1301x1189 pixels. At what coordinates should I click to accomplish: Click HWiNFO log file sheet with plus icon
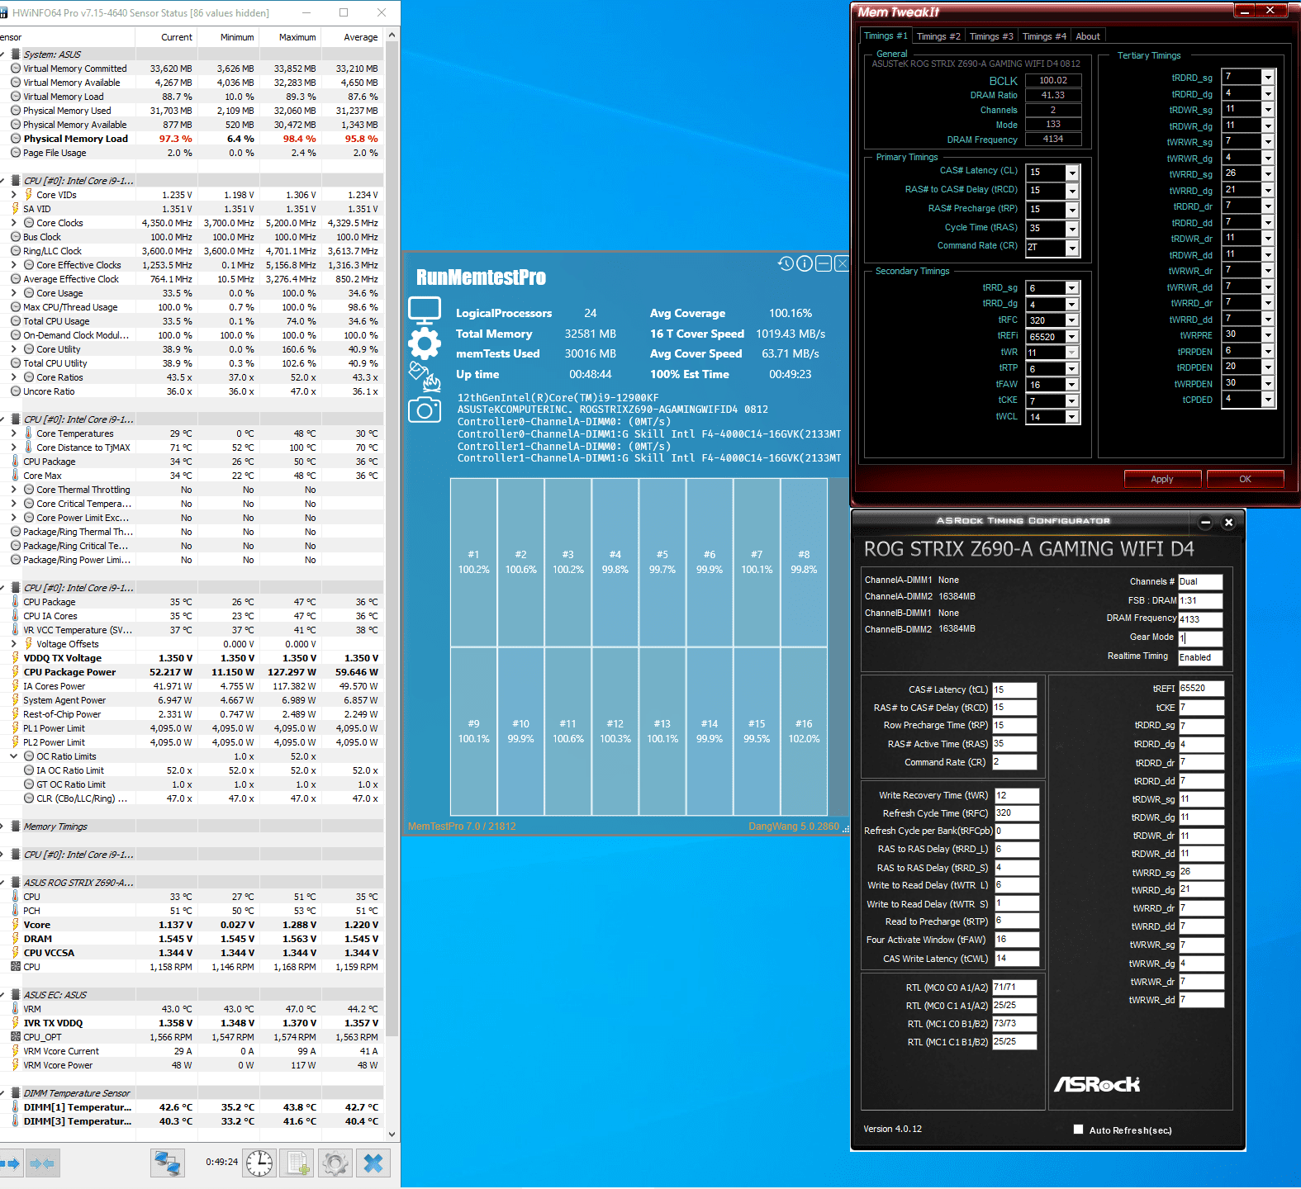coord(297,1163)
